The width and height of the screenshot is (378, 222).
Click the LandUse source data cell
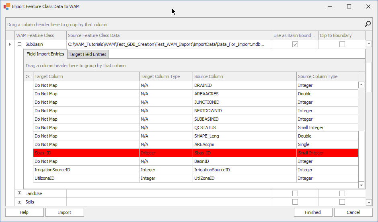pyautogui.click(x=169, y=193)
